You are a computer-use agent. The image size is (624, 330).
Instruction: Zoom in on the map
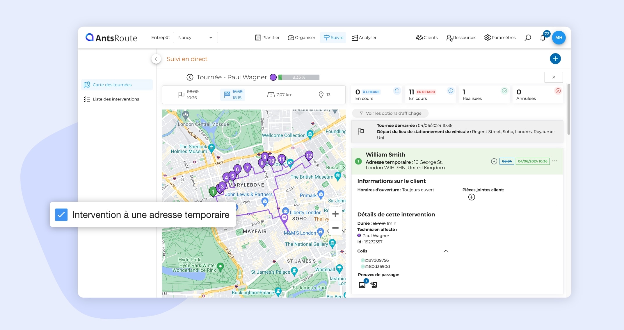335,214
